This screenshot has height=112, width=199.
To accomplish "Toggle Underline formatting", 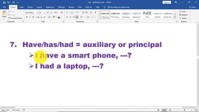I will [33, 17].
